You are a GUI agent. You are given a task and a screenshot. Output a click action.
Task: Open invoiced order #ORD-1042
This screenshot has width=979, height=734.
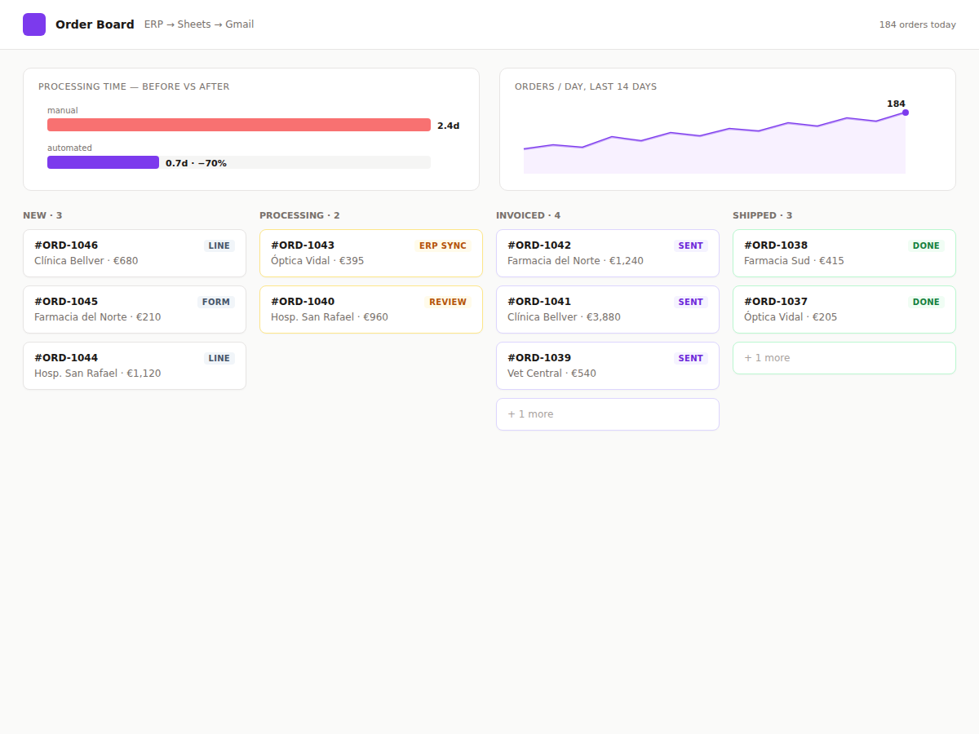tap(608, 253)
